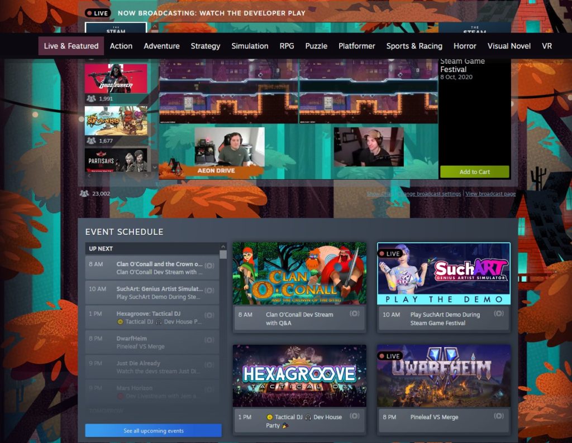Click the up arrow of Up Next scrollbar

click(223, 247)
